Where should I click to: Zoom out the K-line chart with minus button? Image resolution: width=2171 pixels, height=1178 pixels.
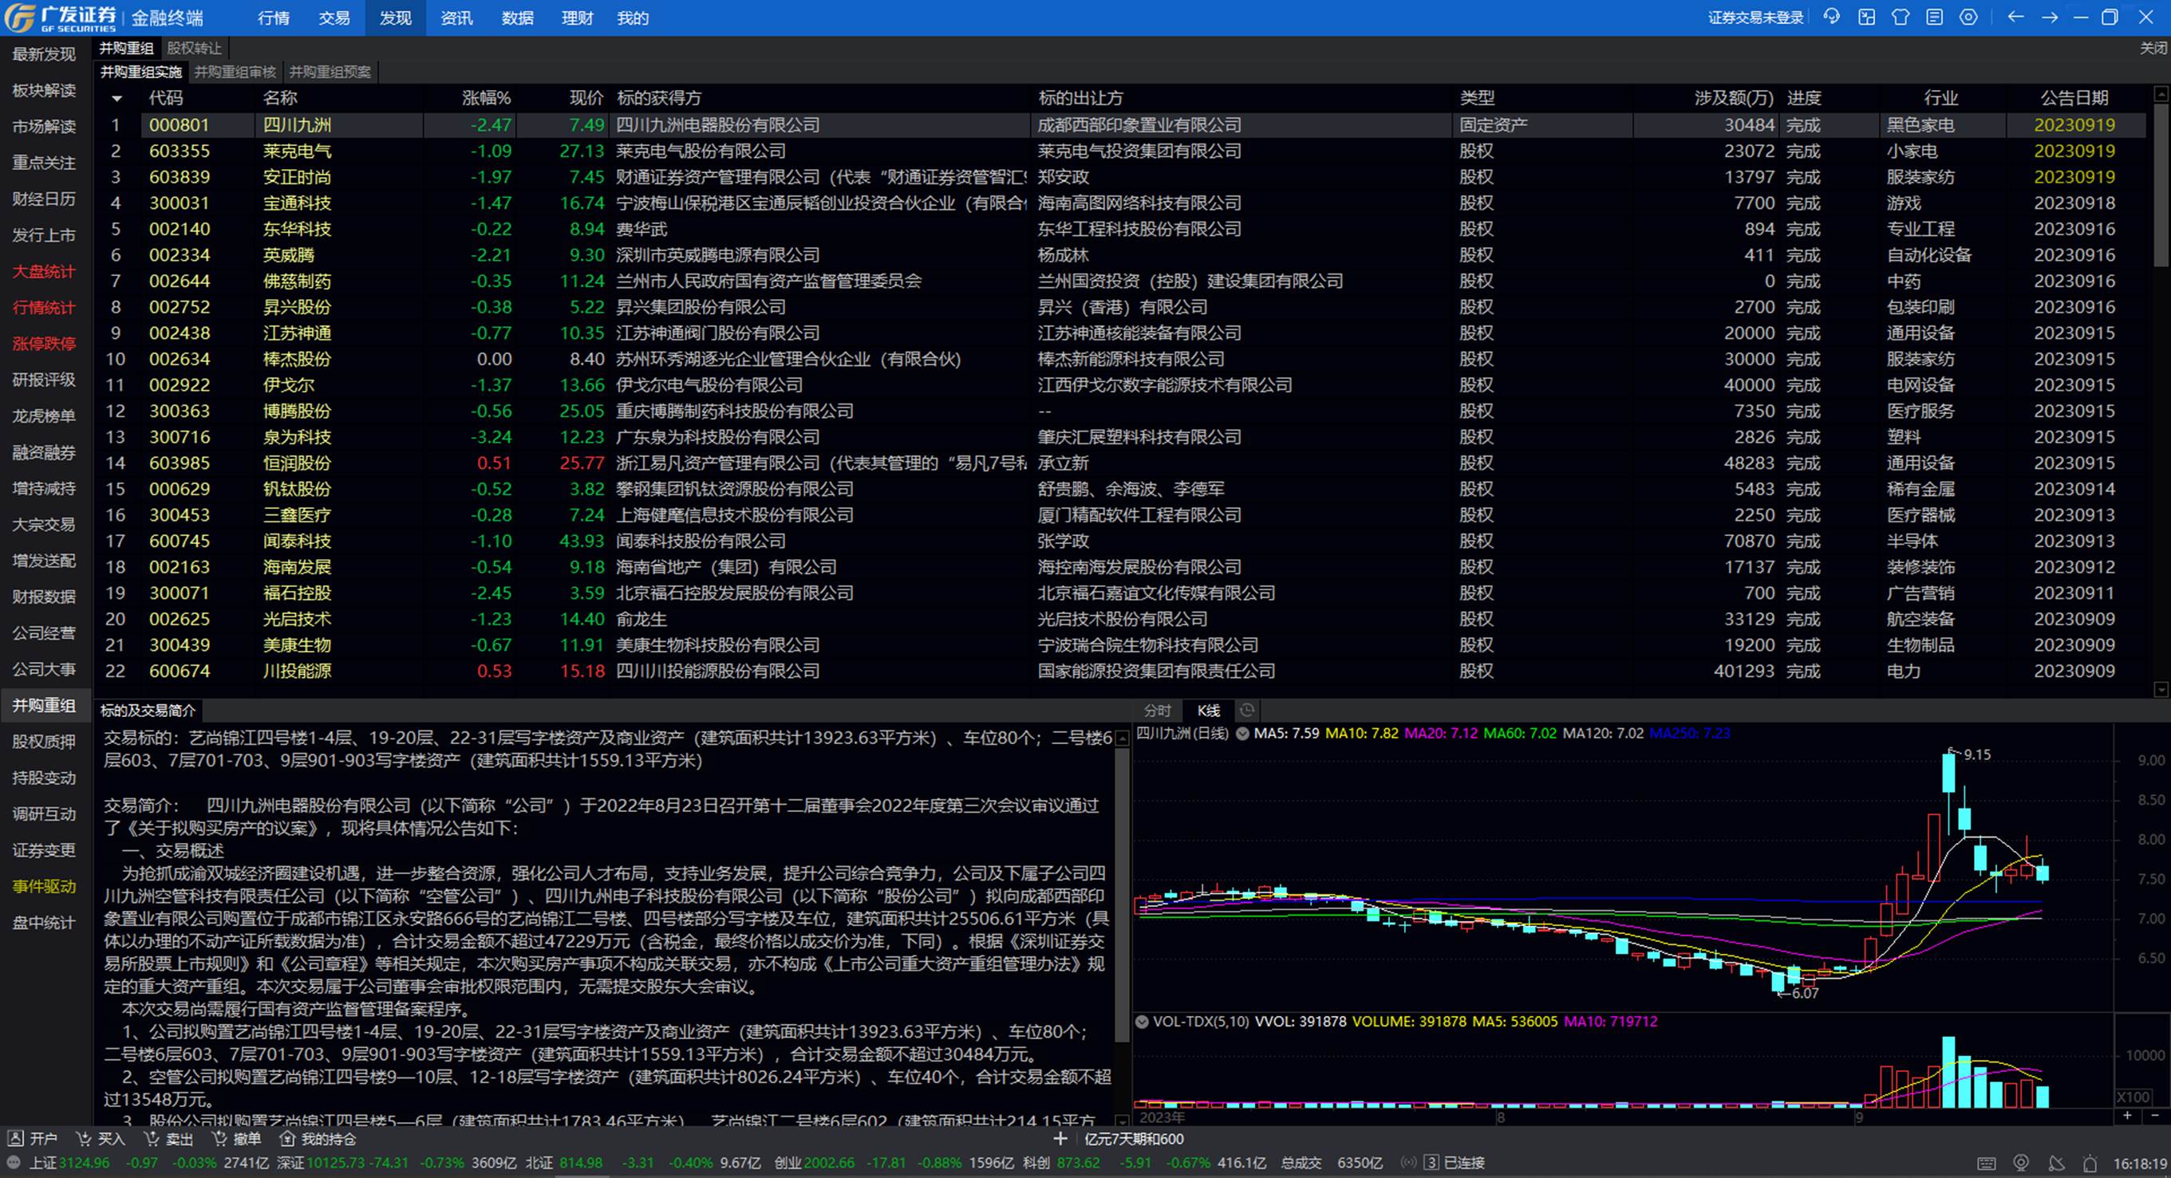click(x=2156, y=1116)
